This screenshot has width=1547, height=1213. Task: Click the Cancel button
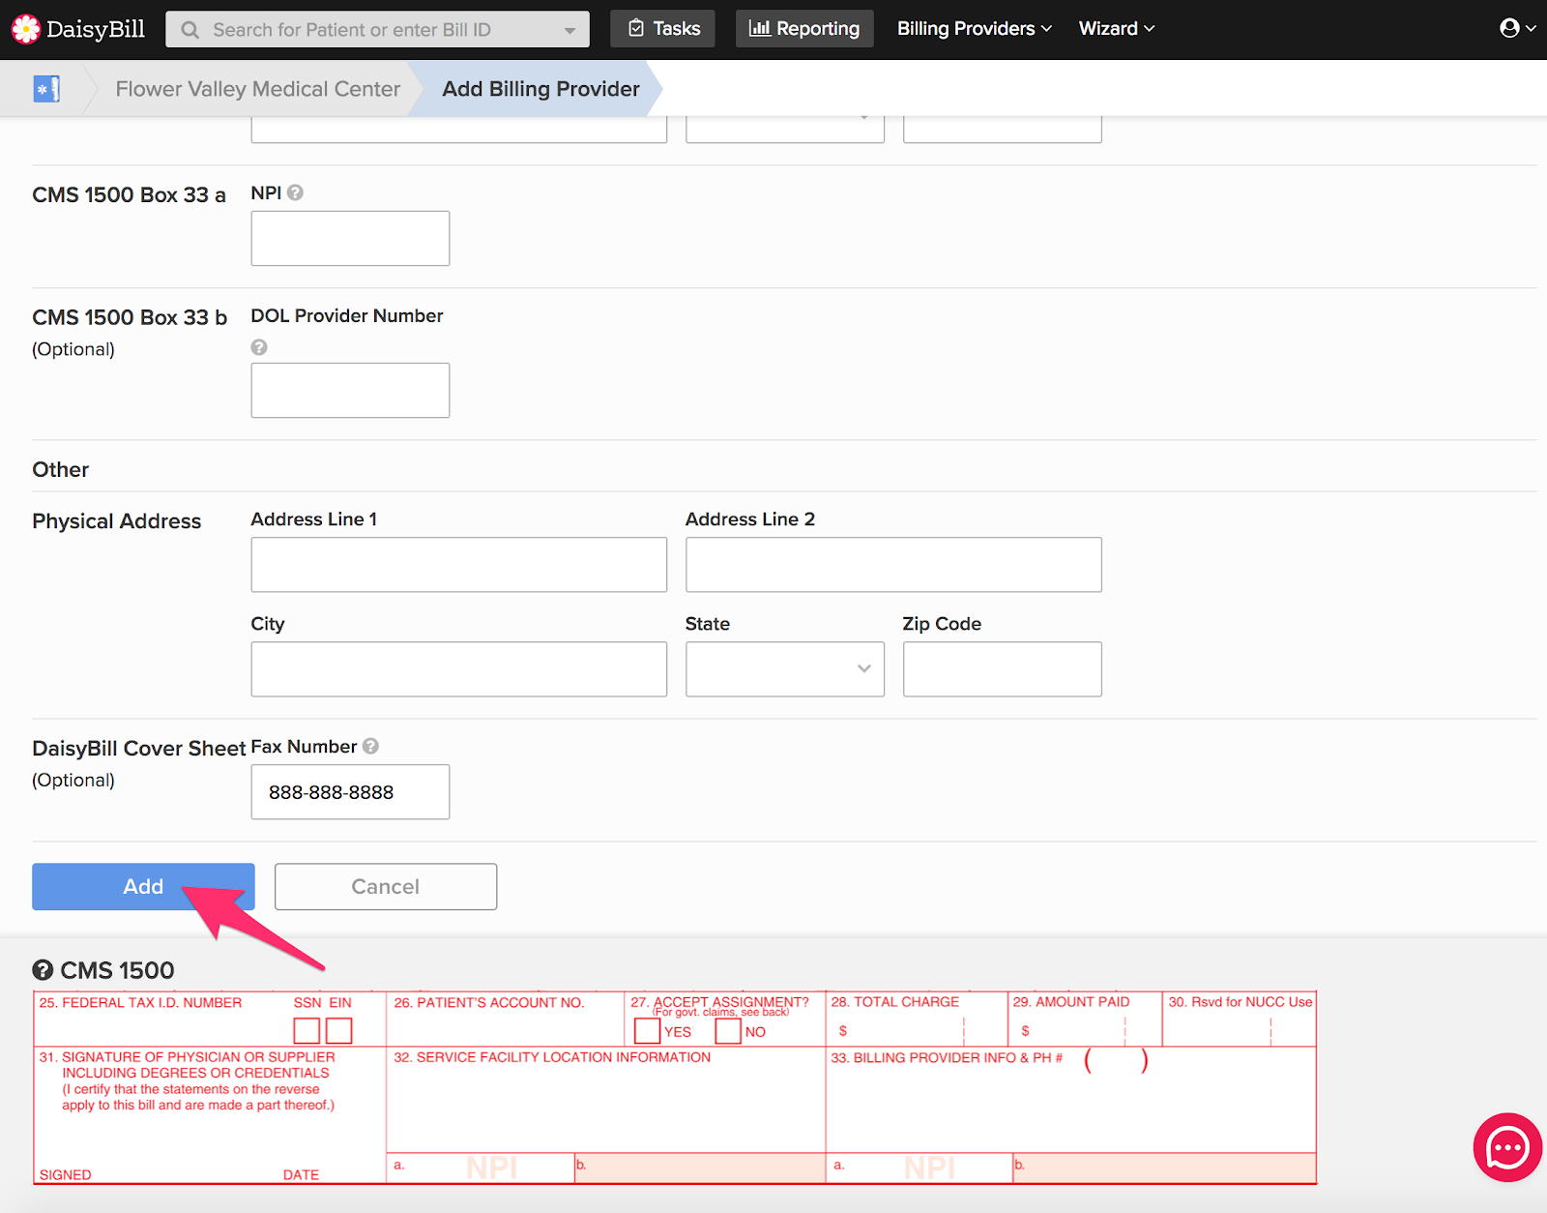click(386, 887)
